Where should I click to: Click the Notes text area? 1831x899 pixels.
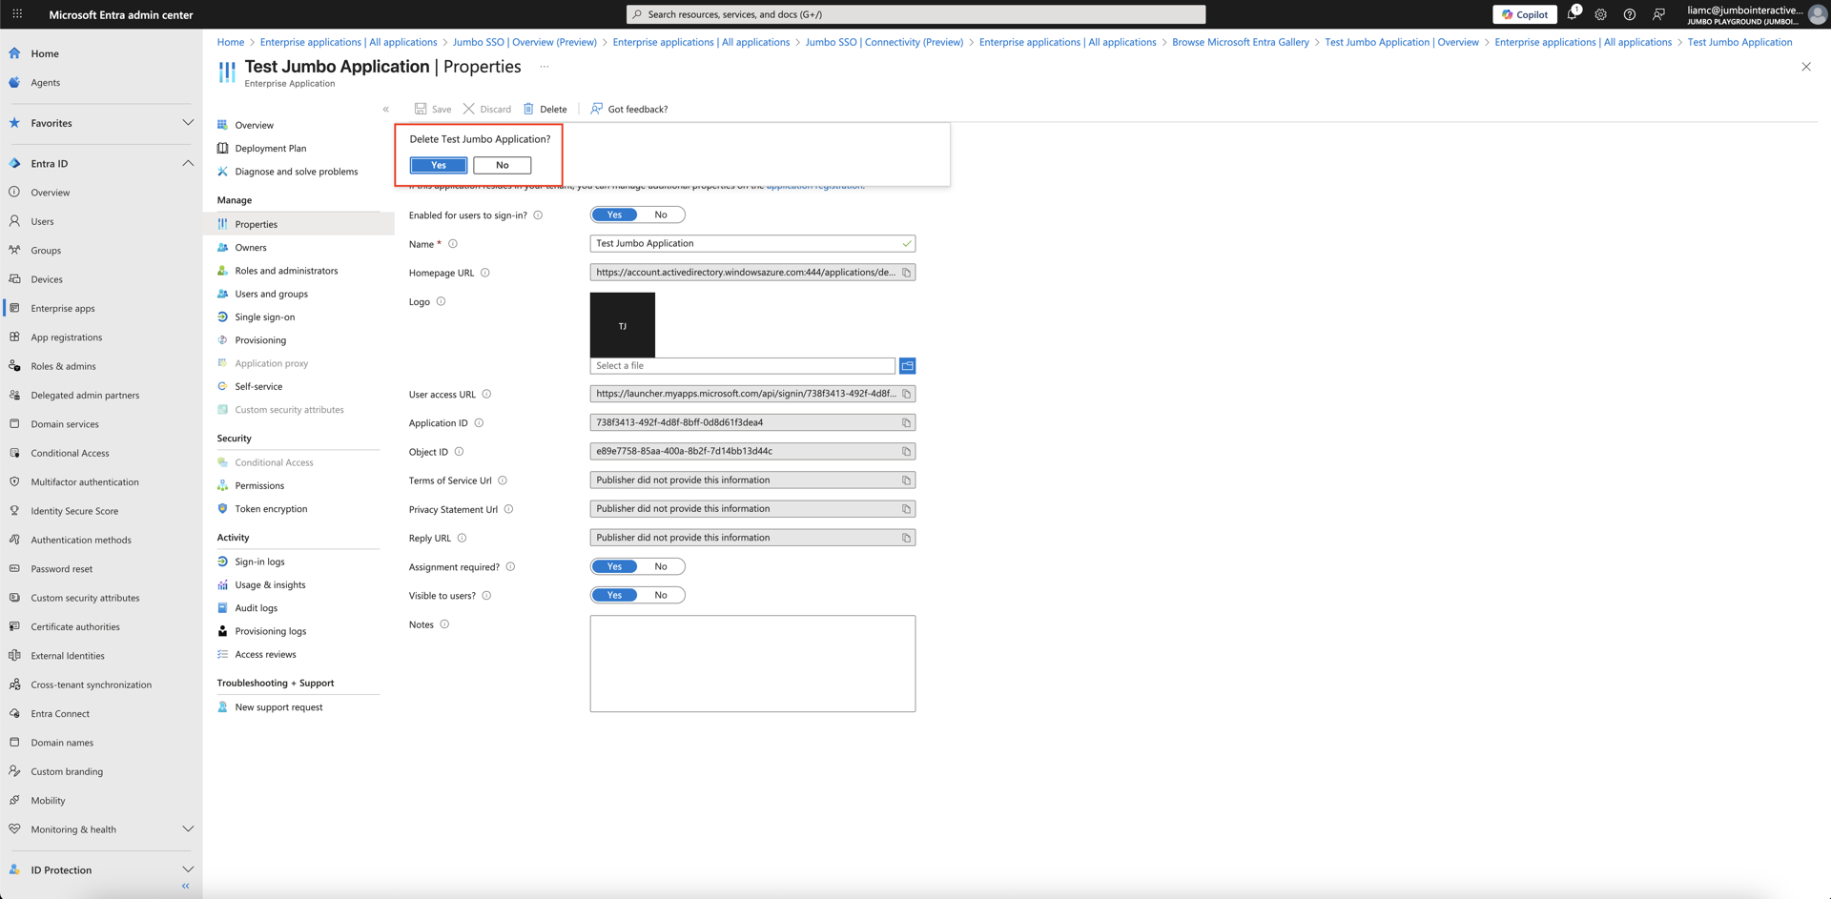(752, 664)
